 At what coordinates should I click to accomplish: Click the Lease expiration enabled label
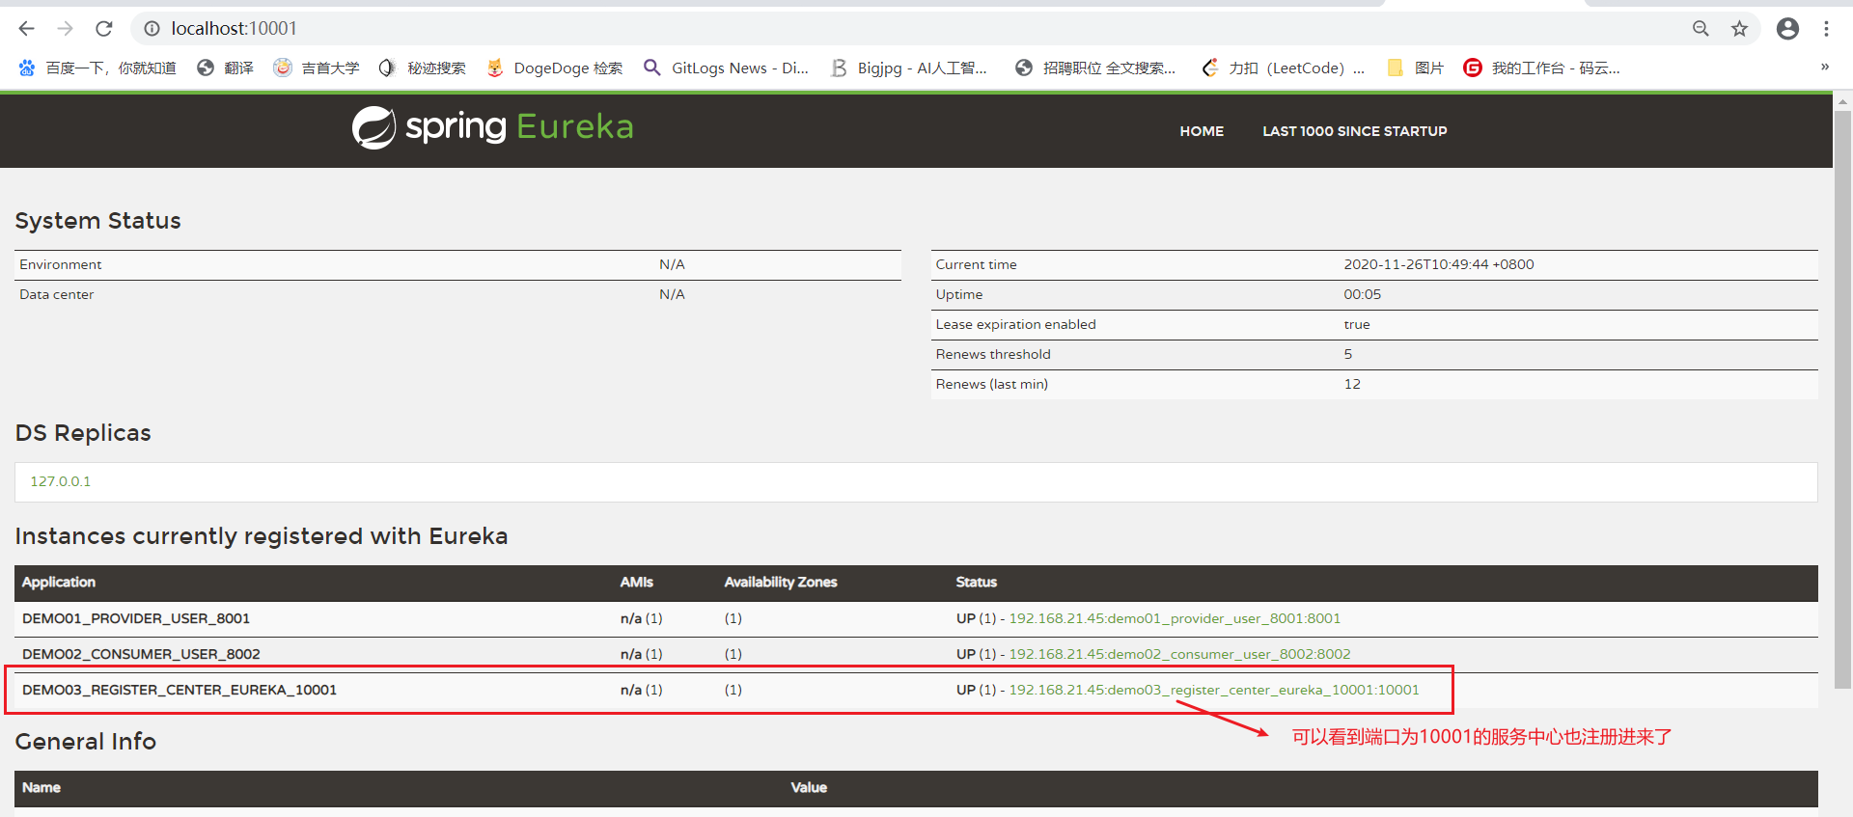pos(1015,324)
